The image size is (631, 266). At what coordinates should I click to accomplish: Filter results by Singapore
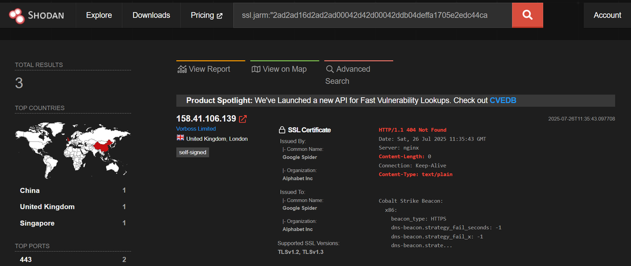(37, 223)
